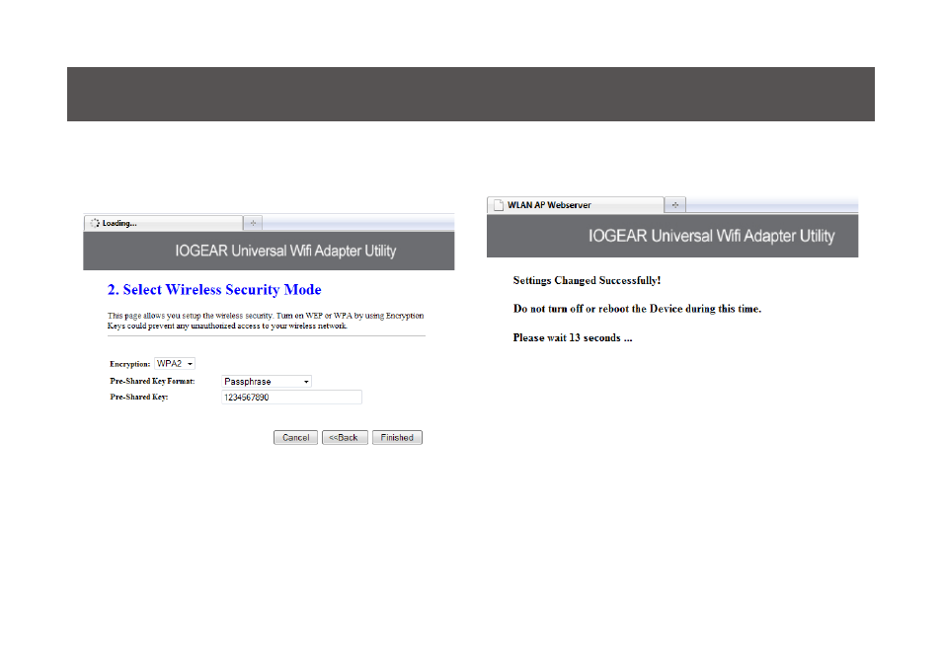Click the 'This page allows you setup' description text
Screen dimensions: 942x655
point(266,321)
